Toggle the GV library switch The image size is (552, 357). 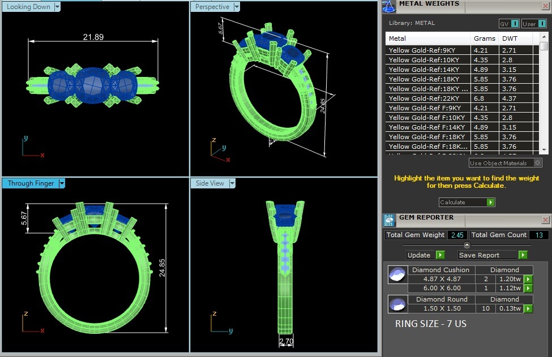pos(514,24)
